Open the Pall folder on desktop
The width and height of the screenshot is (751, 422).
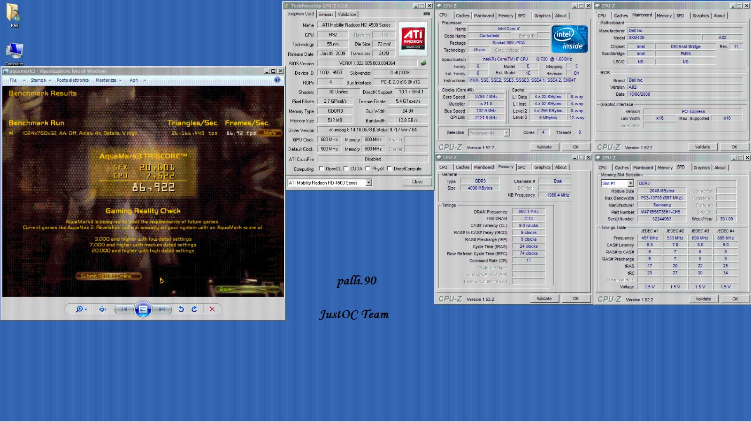(x=14, y=15)
